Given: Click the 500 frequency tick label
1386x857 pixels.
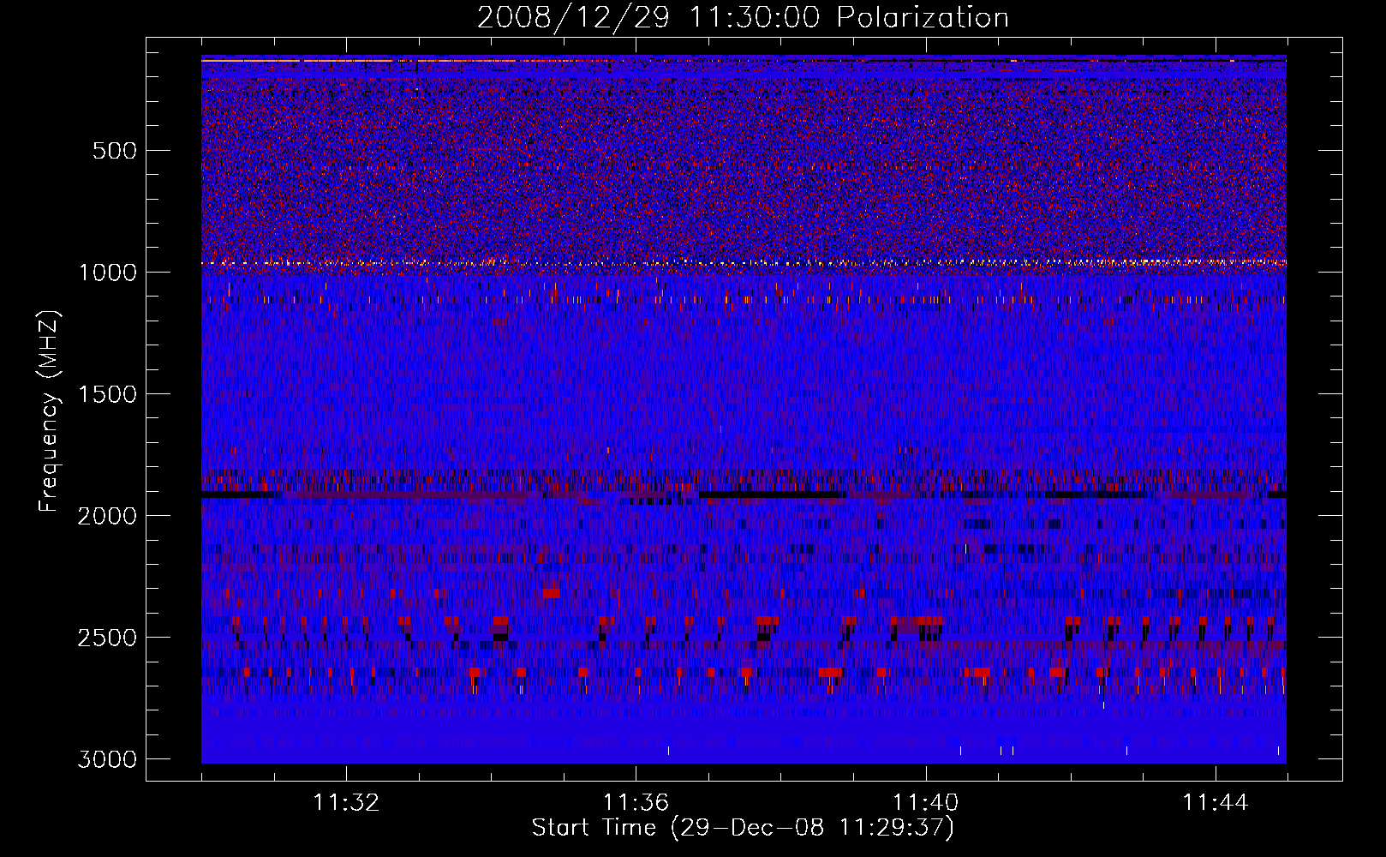Looking at the screenshot, I should point(114,151).
